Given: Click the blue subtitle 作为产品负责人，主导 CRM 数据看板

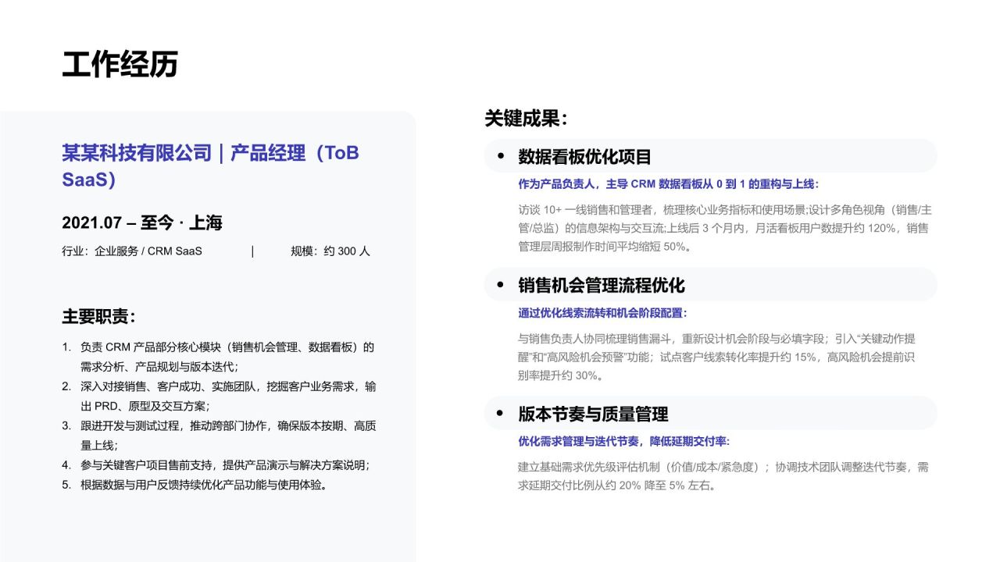Looking at the screenshot, I should click(x=668, y=184).
